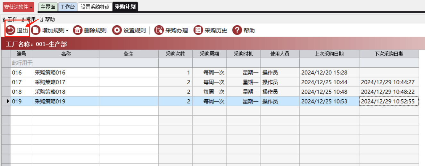425x166 pixels.
Task: Click the 采购周期 column header
Action: click(x=210, y=54)
